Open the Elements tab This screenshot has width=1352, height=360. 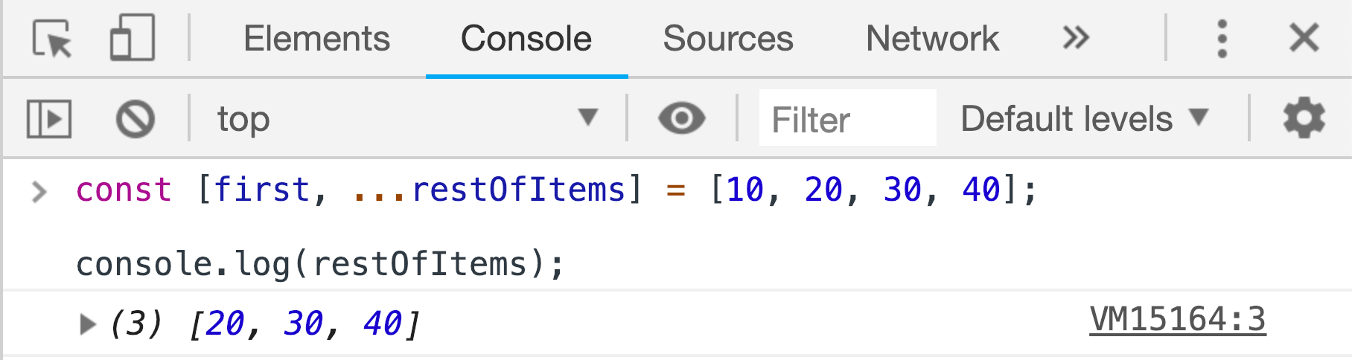(316, 38)
